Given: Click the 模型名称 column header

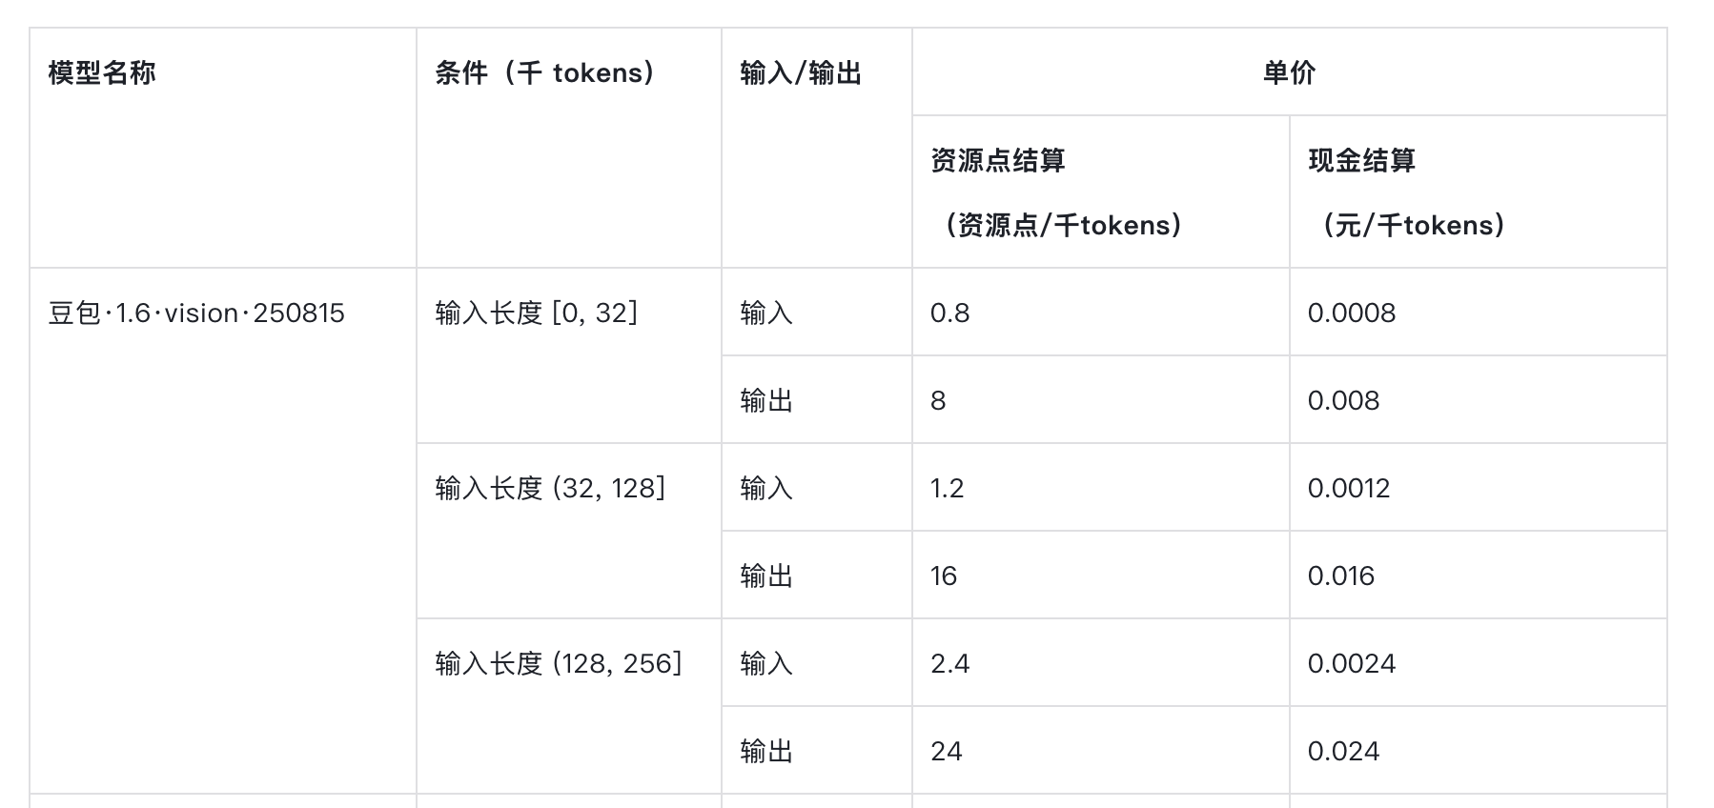Looking at the screenshot, I should (102, 73).
